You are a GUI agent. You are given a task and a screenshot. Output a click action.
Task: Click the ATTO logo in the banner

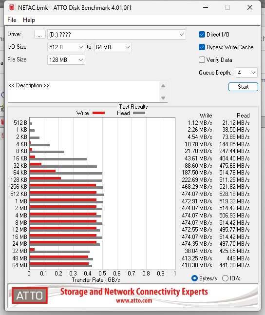pyautogui.click(x=30, y=295)
